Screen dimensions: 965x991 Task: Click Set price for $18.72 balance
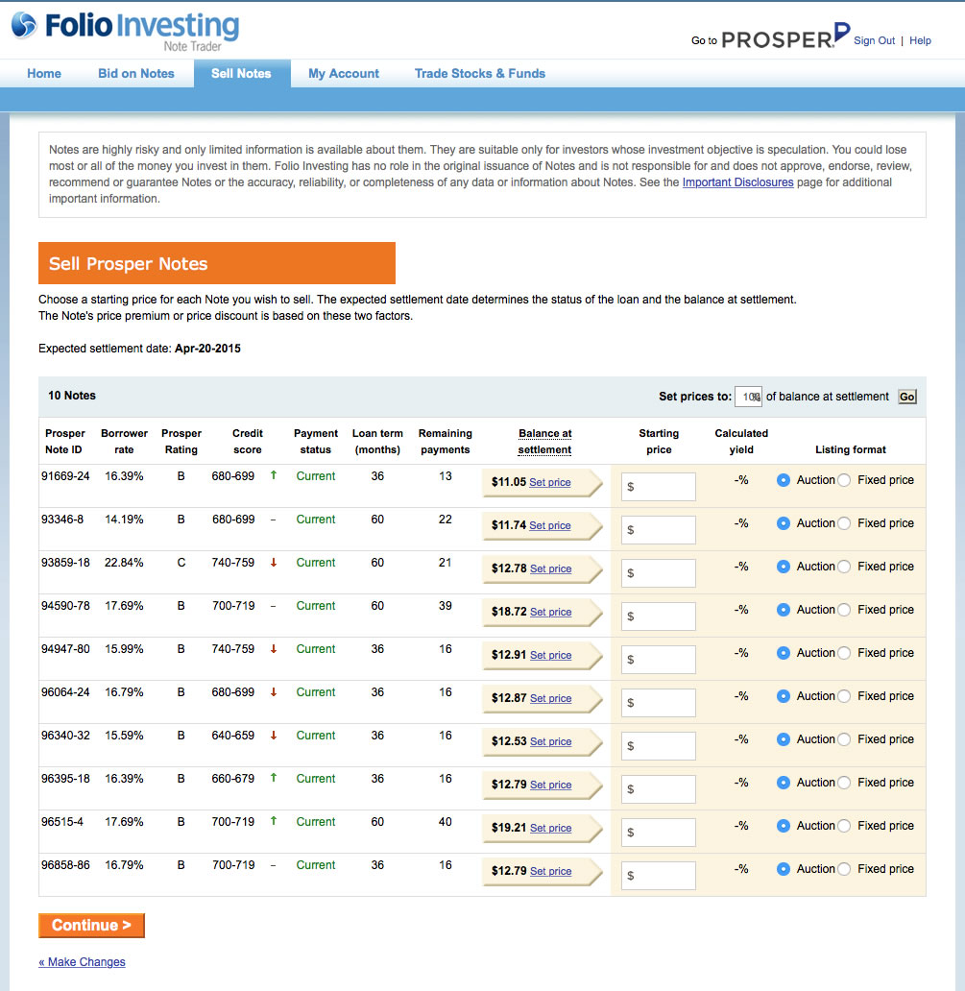(x=550, y=612)
